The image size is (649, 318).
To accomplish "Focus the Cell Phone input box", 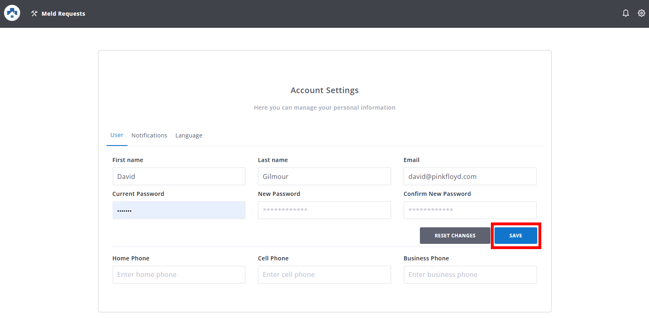I will click(x=324, y=274).
